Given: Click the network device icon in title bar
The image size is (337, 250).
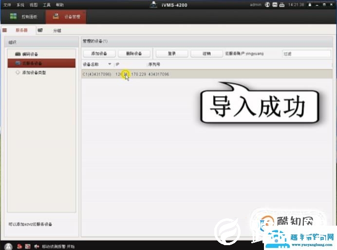Looking at the screenshot, I should point(282,4).
